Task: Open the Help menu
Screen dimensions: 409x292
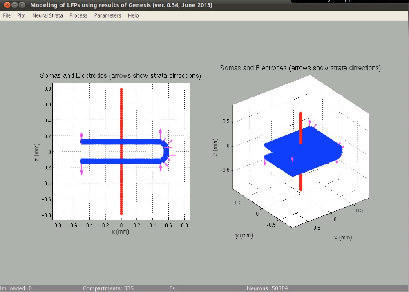Action: pyautogui.click(x=133, y=15)
